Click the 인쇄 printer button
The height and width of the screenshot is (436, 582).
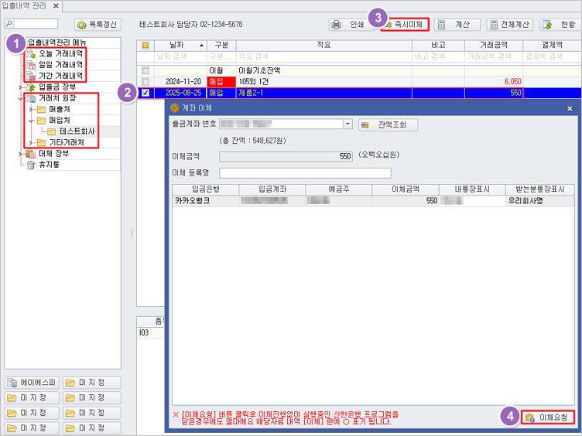tap(348, 25)
